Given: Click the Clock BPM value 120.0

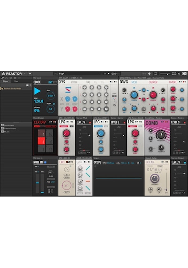Looking at the screenshot, I should point(39,101).
